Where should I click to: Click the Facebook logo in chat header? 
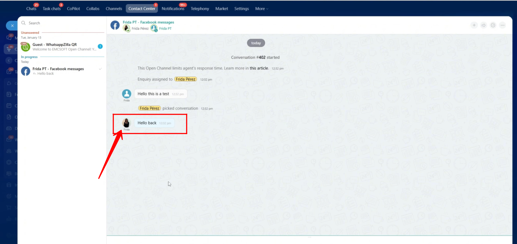[x=115, y=25]
